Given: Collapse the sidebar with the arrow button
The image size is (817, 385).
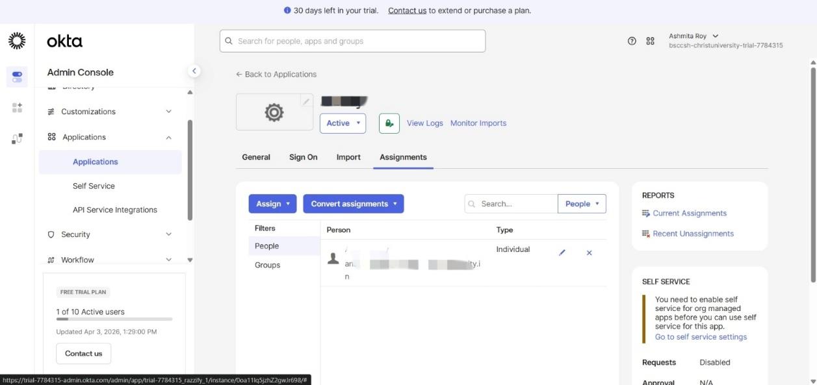Looking at the screenshot, I should [193, 71].
